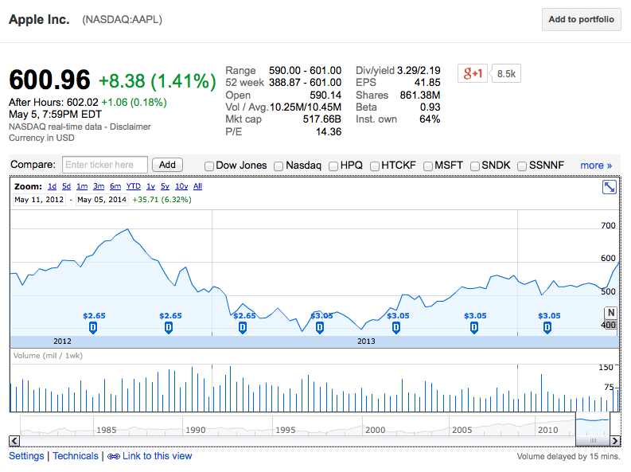Click the last $3.05 dividend marker
This screenshot has height=472, width=631.
point(548,326)
